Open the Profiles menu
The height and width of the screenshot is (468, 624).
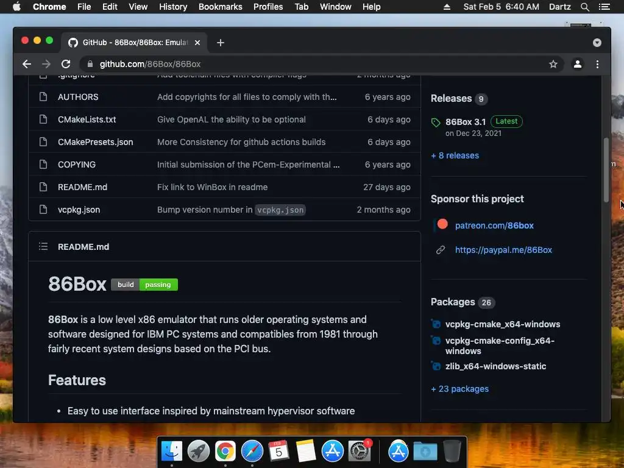pyautogui.click(x=268, y=7)
